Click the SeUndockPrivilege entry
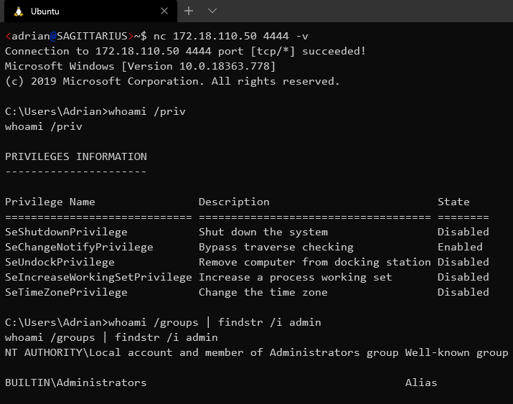 [60, 262]
